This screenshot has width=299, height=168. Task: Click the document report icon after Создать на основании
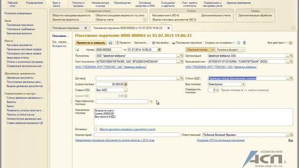point(238,42)
